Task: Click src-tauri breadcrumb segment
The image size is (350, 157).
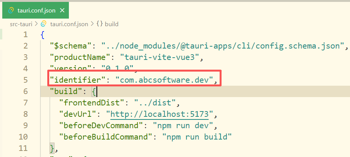Action: click(21, 24)
